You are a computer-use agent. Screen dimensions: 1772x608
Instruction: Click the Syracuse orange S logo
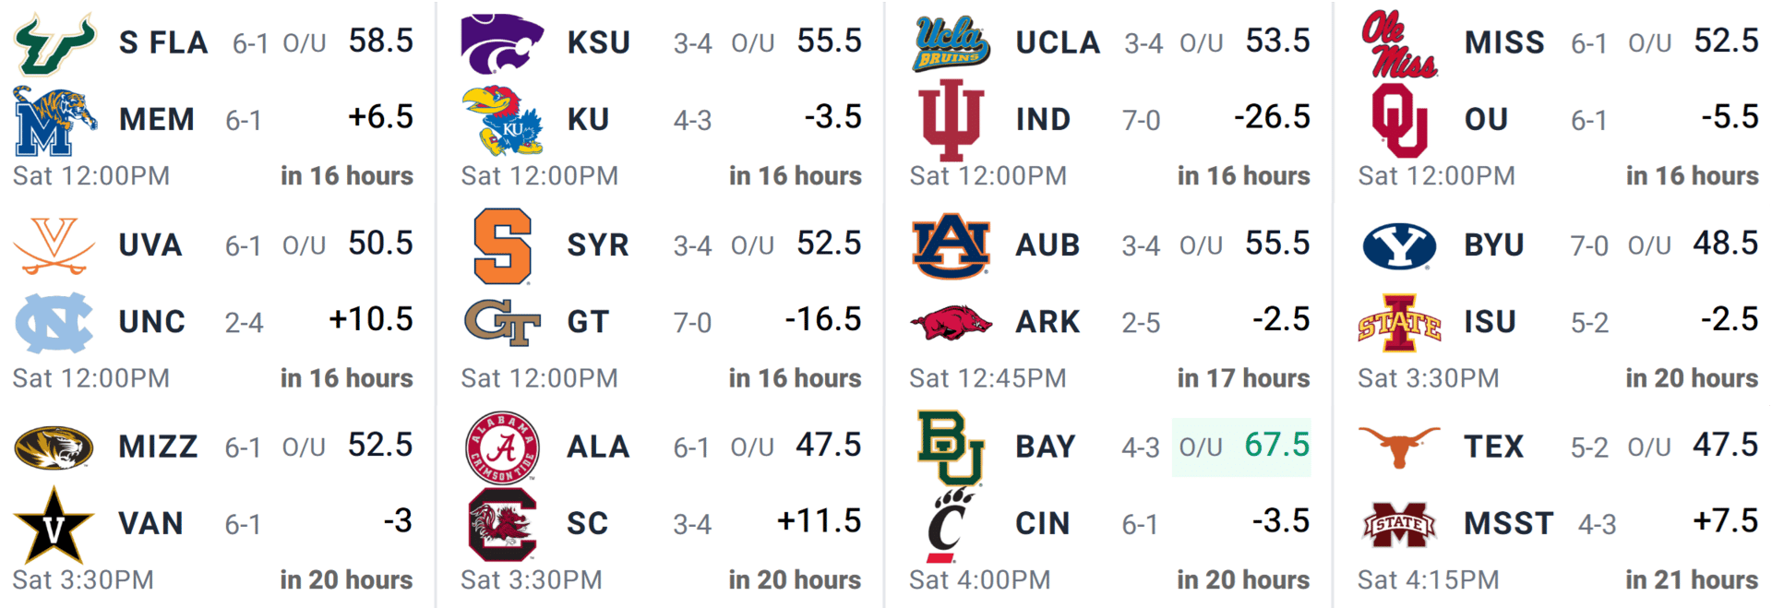(x=502, y=245)
